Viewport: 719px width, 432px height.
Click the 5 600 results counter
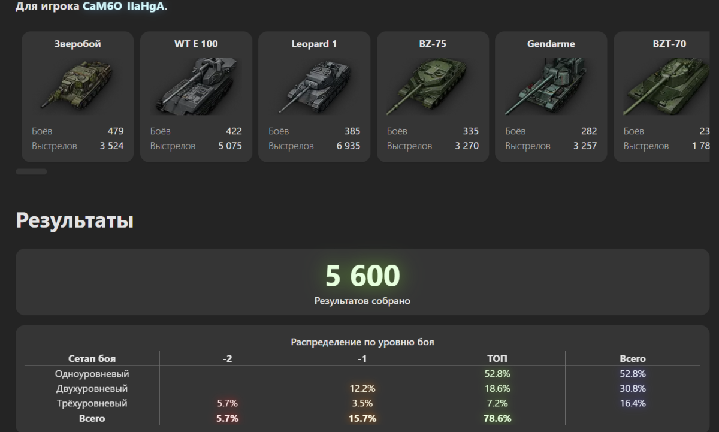pyautogui.click(x=362, y=276)
